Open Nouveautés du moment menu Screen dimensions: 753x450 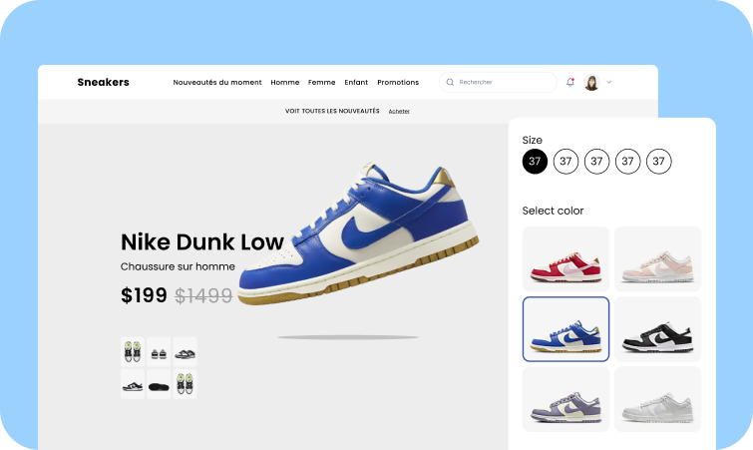217,82
